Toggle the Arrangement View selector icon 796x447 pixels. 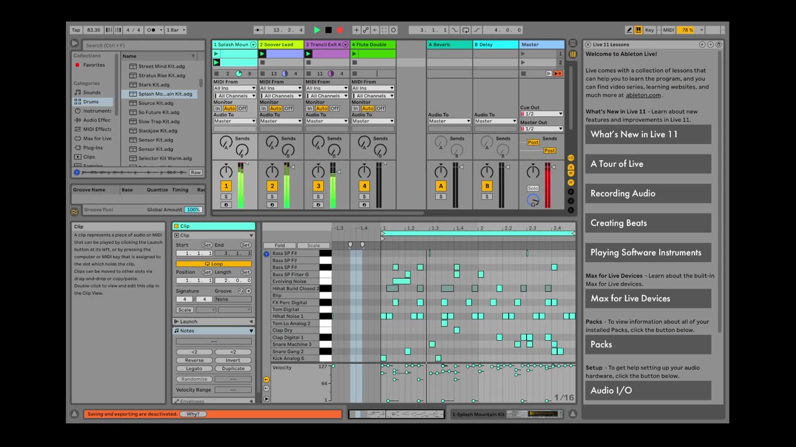click(x=573, y=44)
